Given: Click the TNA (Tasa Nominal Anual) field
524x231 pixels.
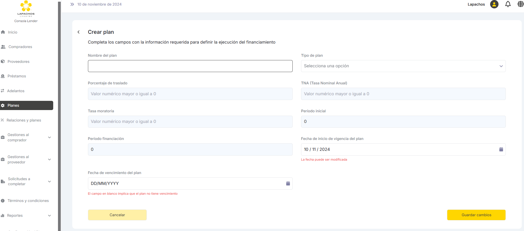Looking at the screenshot, I should (403, 94).
